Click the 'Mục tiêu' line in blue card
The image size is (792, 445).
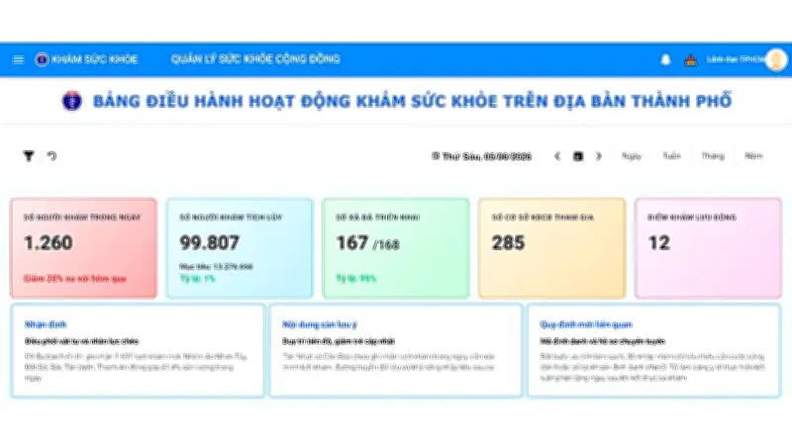[216, 266]
